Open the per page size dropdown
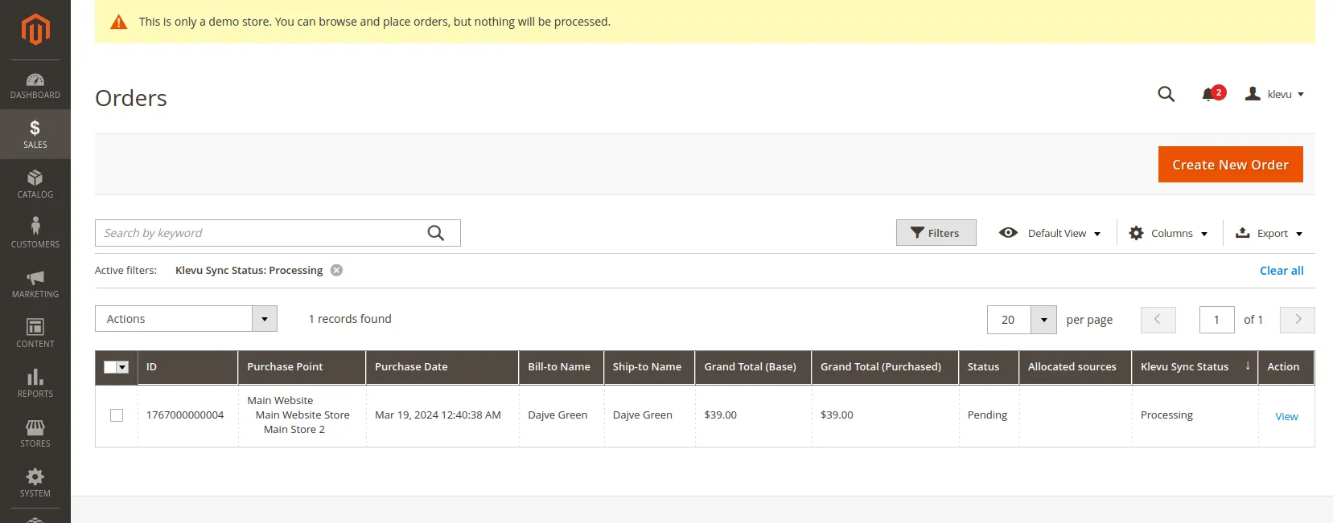 tap(1043, 320)
